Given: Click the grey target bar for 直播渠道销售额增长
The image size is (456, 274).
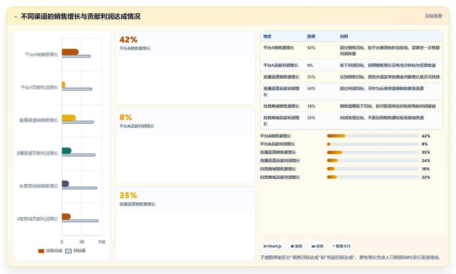Looking at the screenshot, I should pyautogui.click(x=78, y=122).
